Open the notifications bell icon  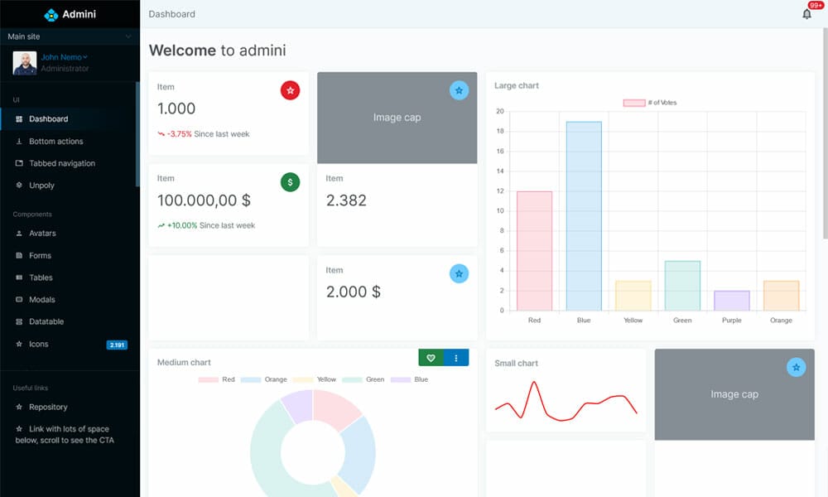[x=806, y=14]
